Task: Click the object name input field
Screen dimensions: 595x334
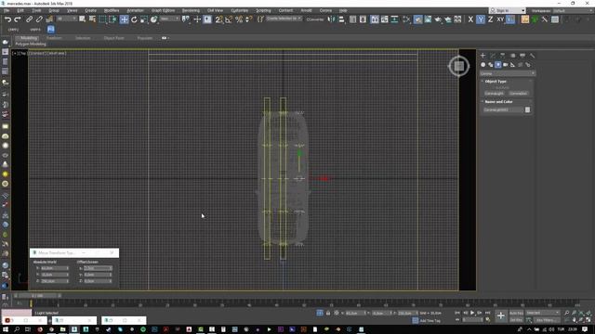Action: (x=503, y=109)
